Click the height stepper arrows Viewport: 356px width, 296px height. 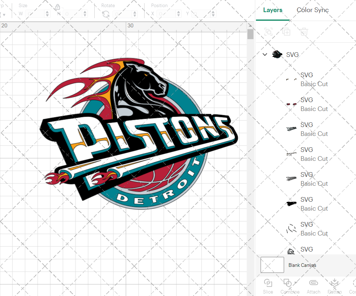85,14
